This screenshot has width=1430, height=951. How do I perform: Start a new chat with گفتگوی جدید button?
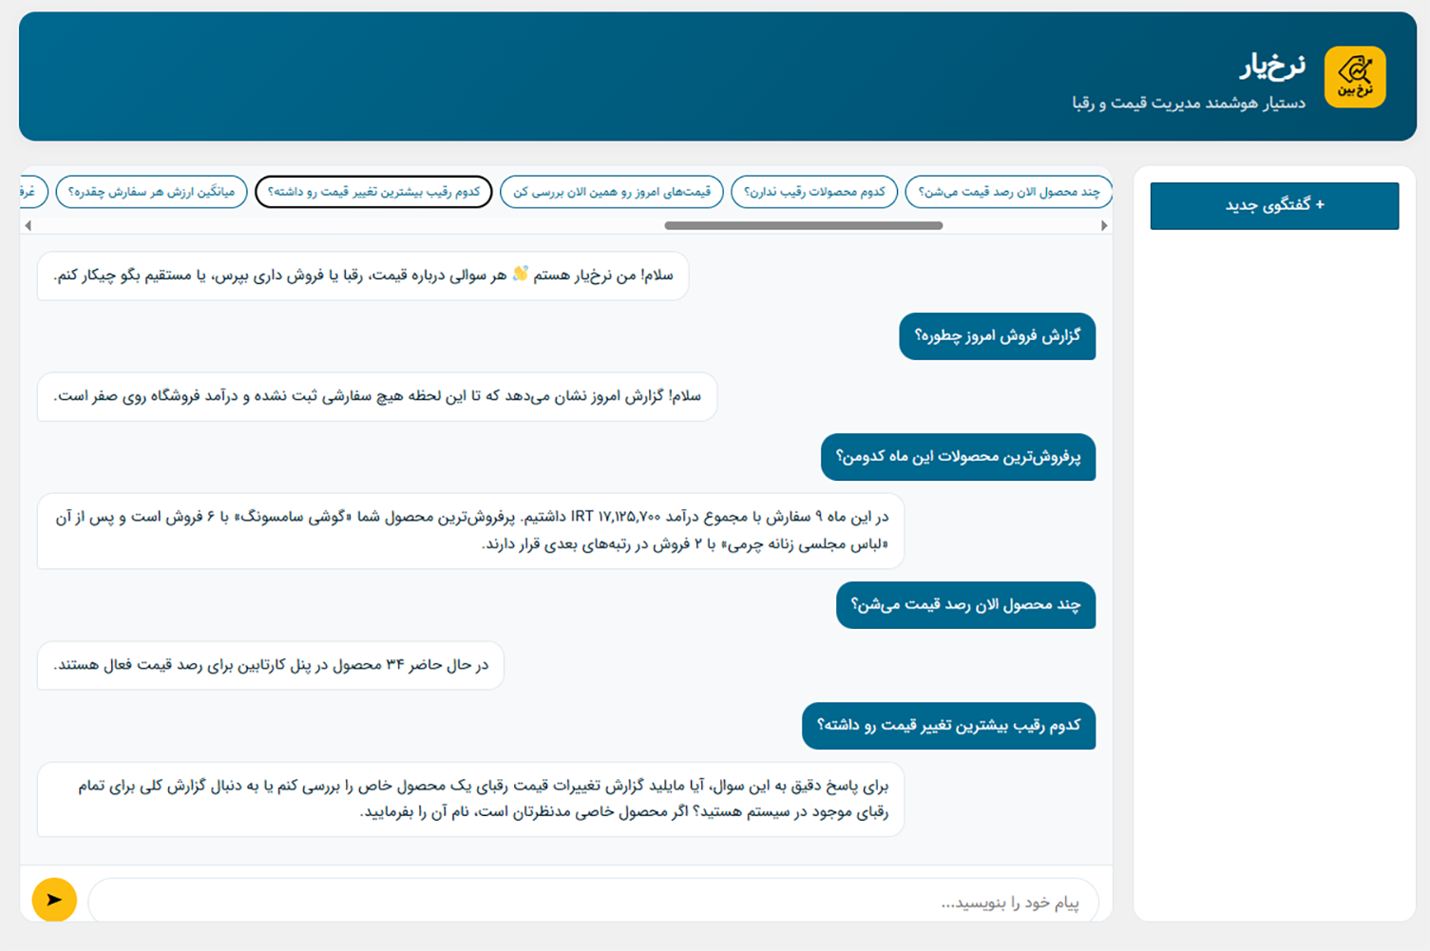[1274, 205]
